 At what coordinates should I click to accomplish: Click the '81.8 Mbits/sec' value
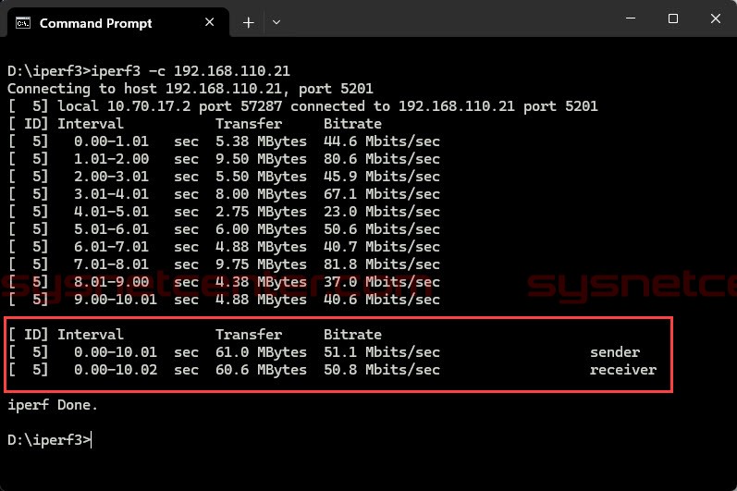382,264
